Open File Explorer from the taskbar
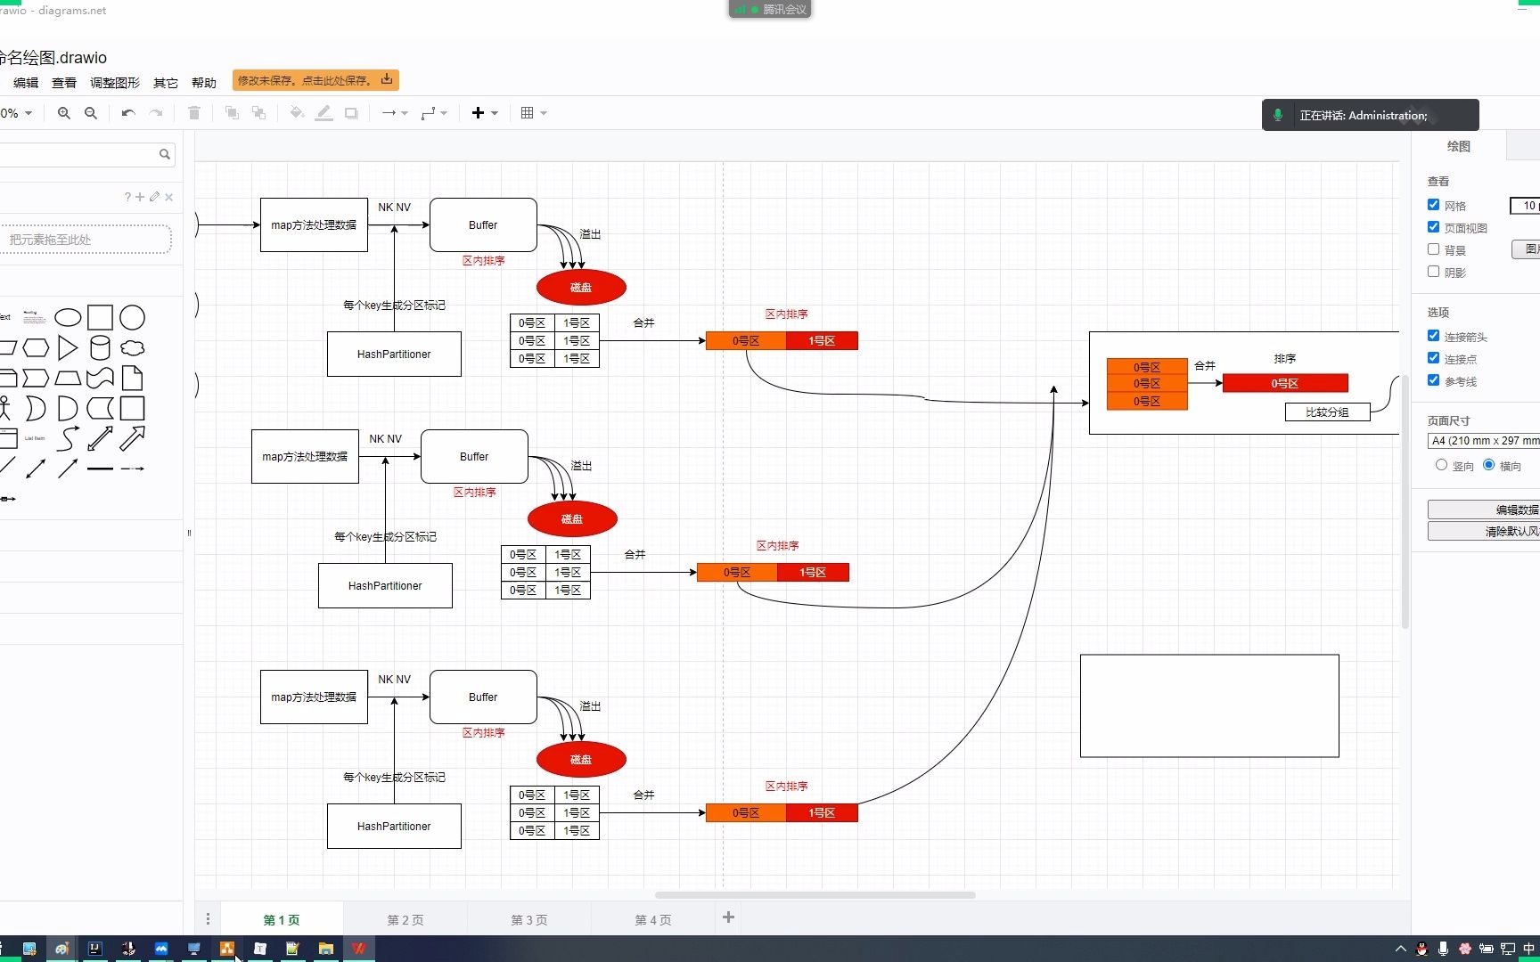The image size is (1540, 962). point(326,949)
